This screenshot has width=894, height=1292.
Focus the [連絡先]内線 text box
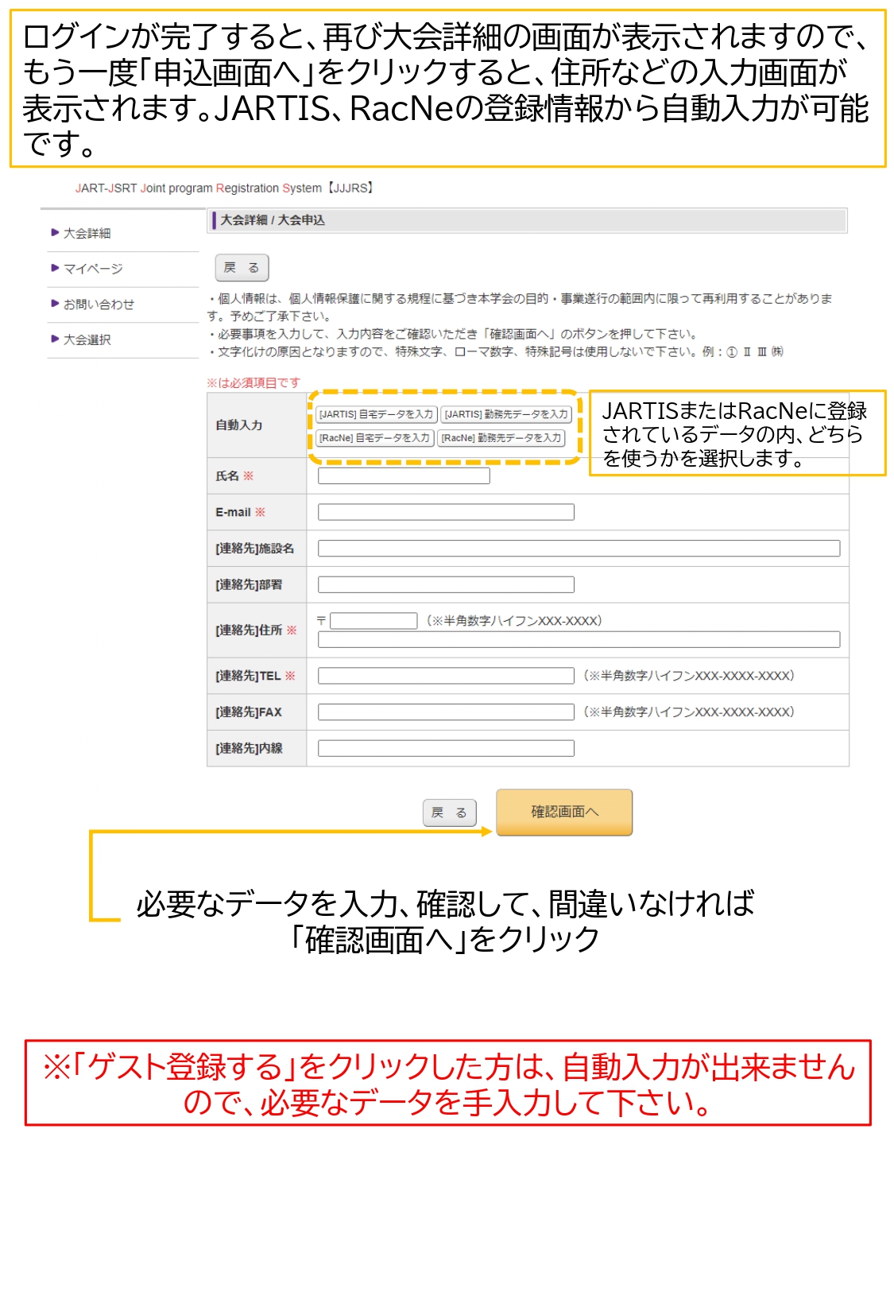coord(446,748)
